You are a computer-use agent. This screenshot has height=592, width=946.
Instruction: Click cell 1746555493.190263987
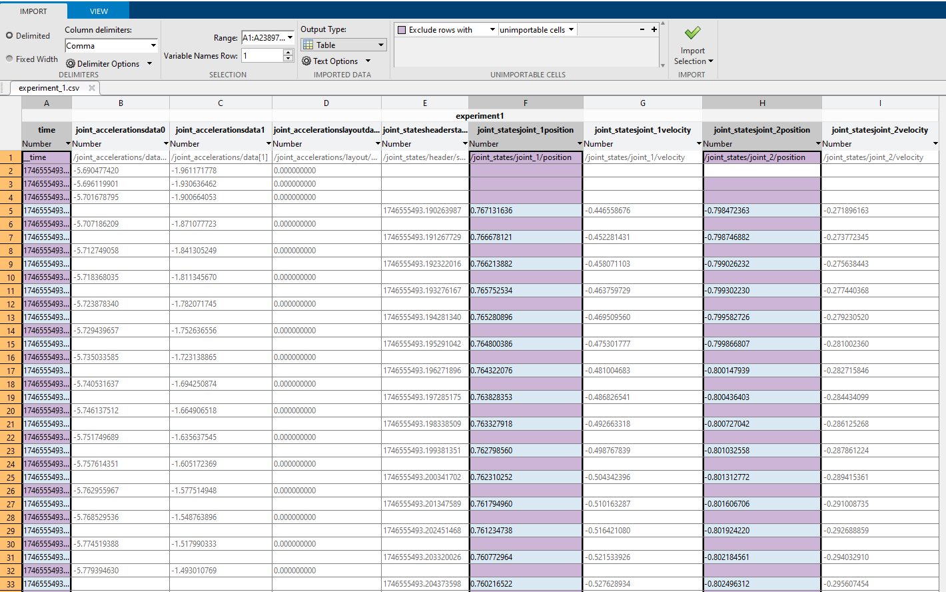coord(425,211)
